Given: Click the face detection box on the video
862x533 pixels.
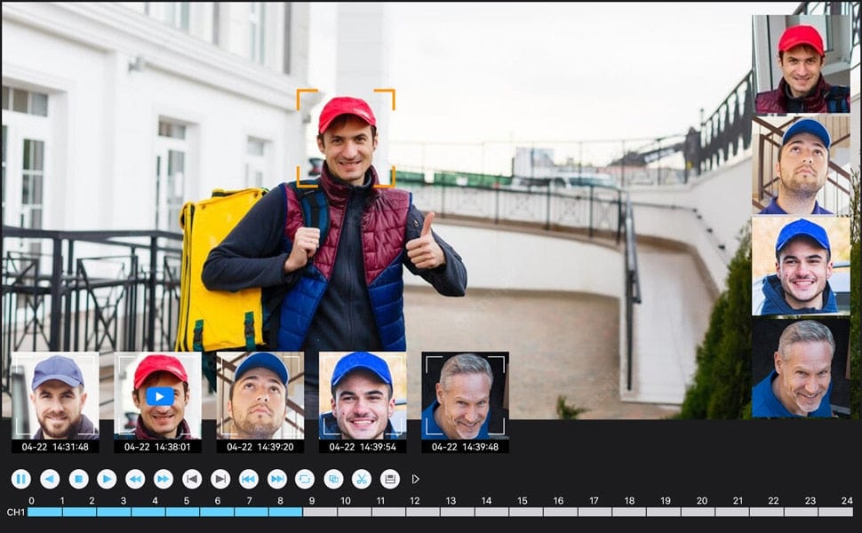Looking at the screenshot, I should (346, 138).
